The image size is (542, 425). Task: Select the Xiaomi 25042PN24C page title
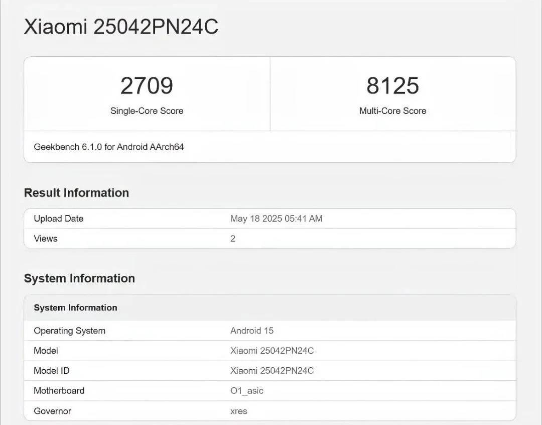tap(121, 26)
